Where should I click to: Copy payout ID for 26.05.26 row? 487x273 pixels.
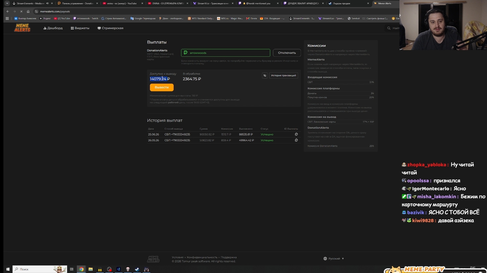(x=296, y=140)
